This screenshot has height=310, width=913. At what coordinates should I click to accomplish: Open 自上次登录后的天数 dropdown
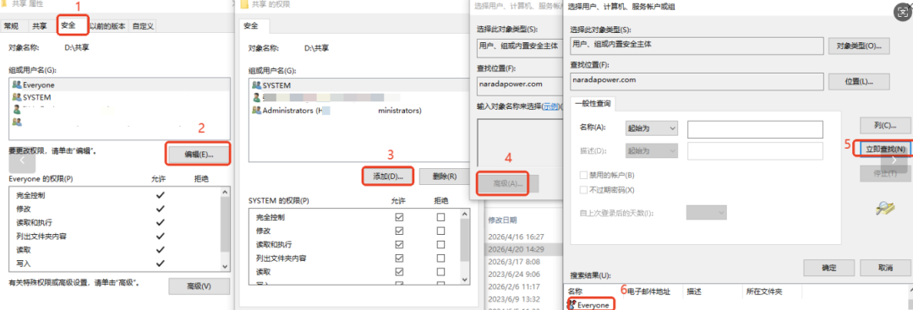[x=706, y=213]
